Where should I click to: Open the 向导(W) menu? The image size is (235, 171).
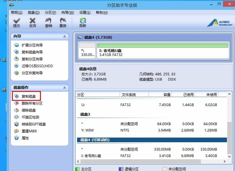68,12
